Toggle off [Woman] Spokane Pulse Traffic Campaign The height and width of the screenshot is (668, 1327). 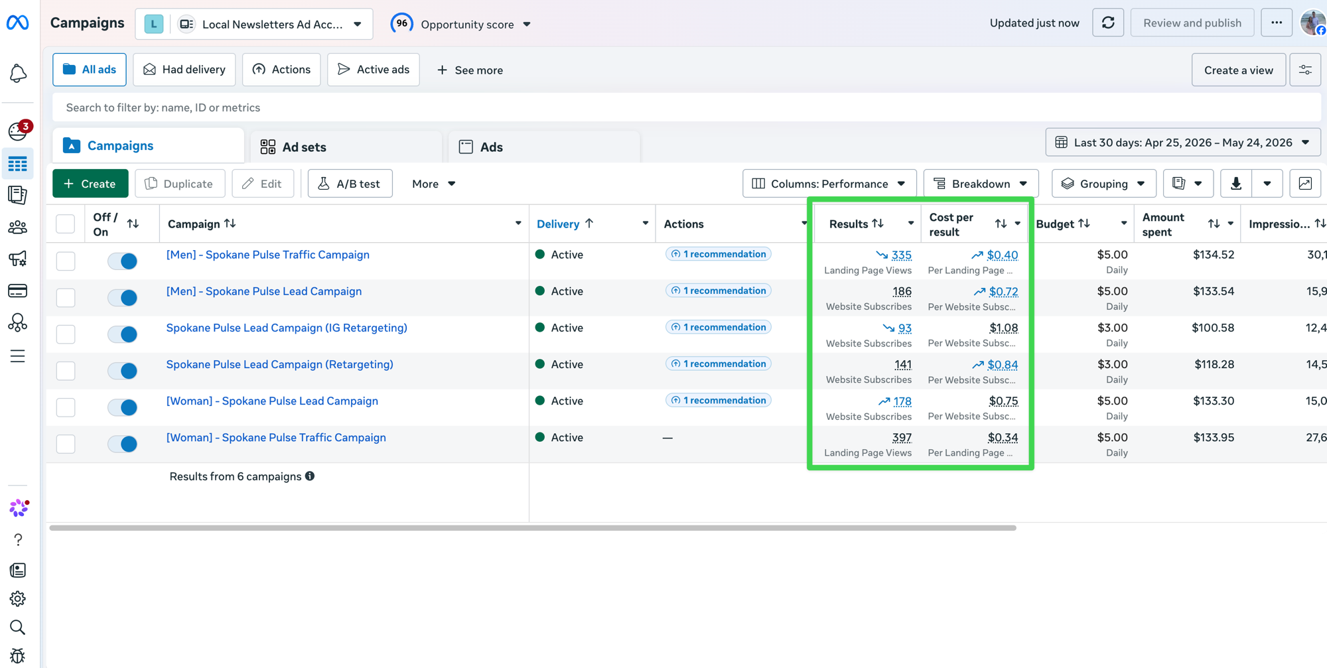[123, 443]
